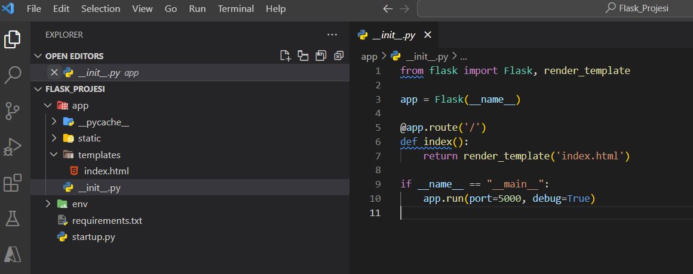
Task: Select the __init__.py editor tab
Action: click(393, 35)
